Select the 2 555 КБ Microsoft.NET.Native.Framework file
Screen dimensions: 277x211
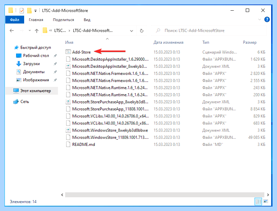click(110, 80)
